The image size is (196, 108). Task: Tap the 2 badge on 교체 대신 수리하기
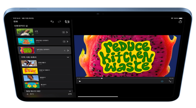coord(64,41)
